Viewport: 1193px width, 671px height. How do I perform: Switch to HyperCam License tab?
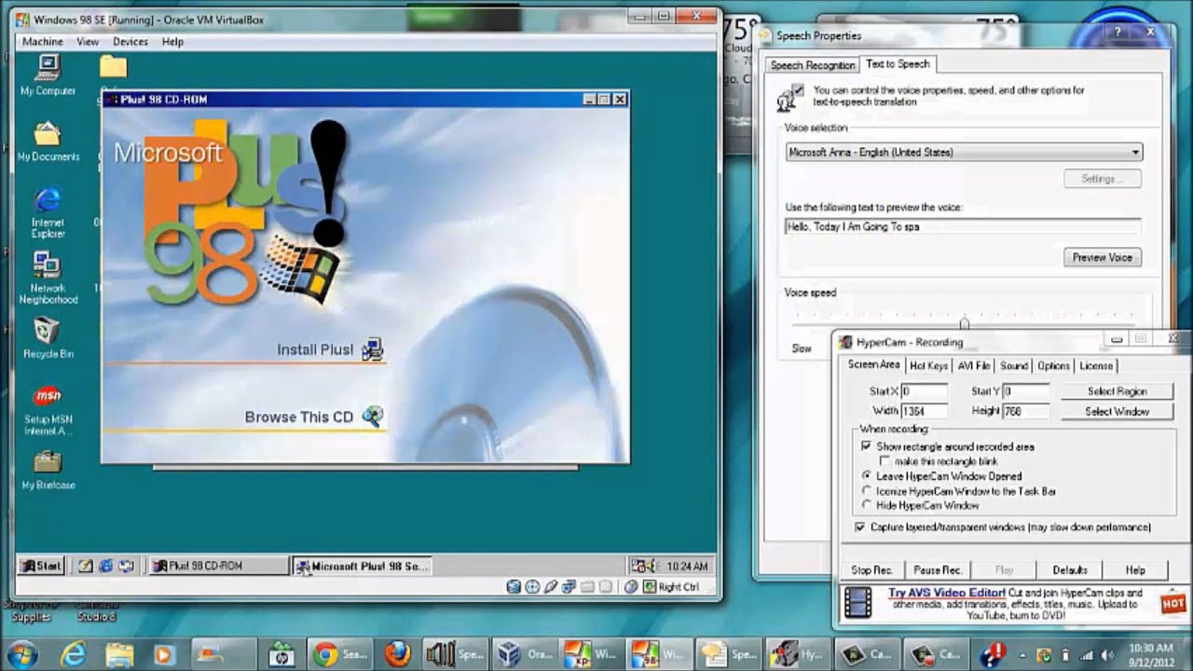point(1096,366)
